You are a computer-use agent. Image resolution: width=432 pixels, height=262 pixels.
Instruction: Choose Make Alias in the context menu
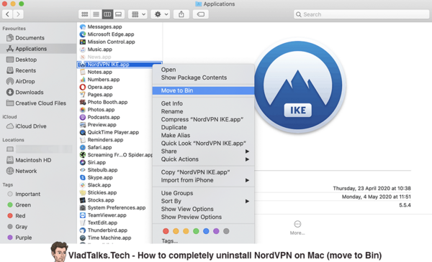(203, 136)
